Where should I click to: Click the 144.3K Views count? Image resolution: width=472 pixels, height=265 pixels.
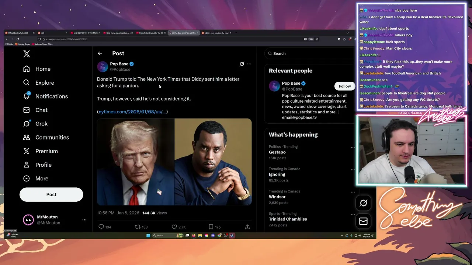[x=155, y=213]
